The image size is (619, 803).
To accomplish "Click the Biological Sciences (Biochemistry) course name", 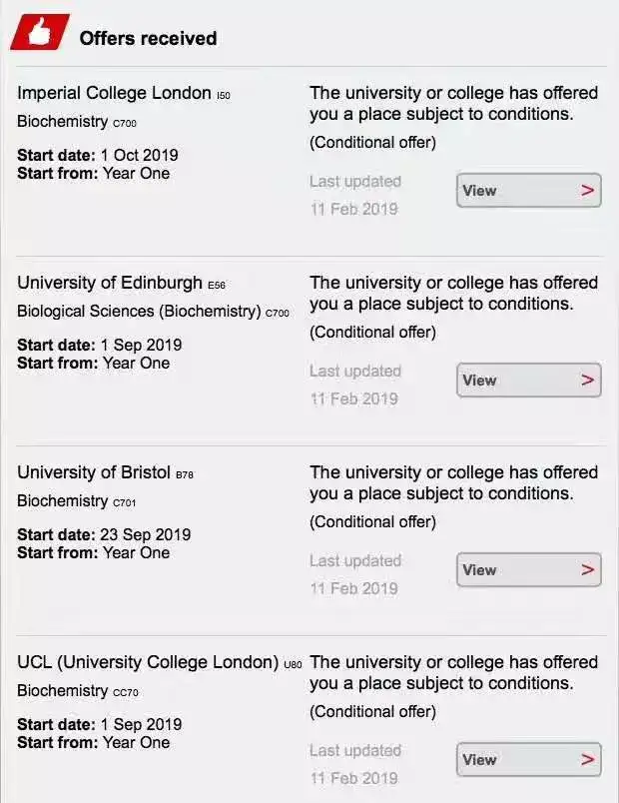I will [x=138, y=311].
